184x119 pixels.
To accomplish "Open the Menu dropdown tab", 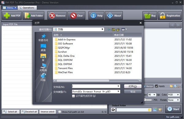I will coord(10,8).
